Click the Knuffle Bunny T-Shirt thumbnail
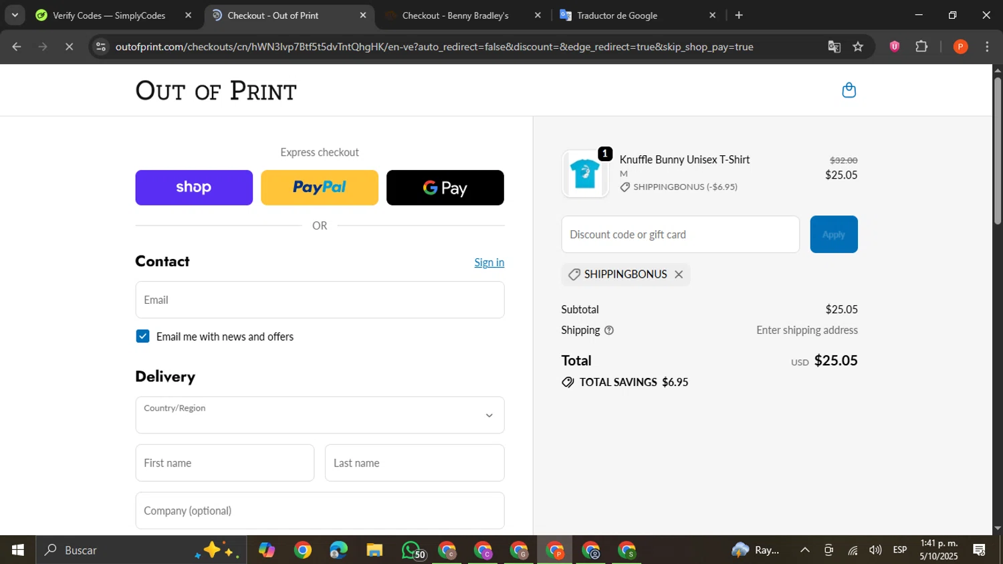 pos(585,174)
